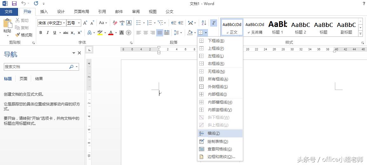Toggle Bold formatting
Viewport: 367px width, 165px height.
pyautogui.click(x=41, y=33)
